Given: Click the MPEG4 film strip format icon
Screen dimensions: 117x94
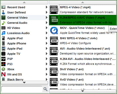Looking at the screenshot, I should tap(54, 10).
